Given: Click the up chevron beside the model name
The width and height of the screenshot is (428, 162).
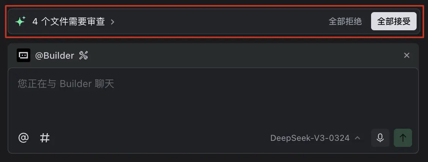Looking at the screenshot, I should pyautogui.click(x=357, y=138).
